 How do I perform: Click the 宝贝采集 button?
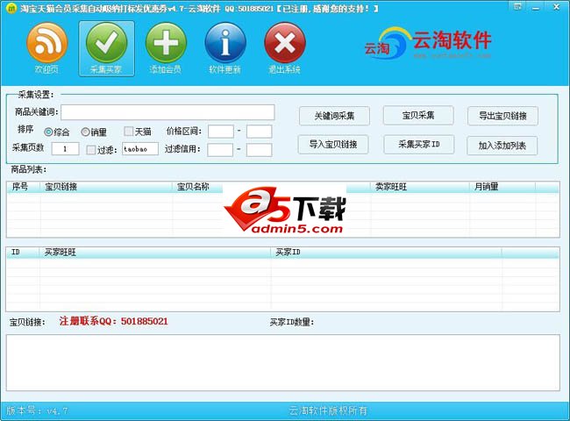point(418,116)
